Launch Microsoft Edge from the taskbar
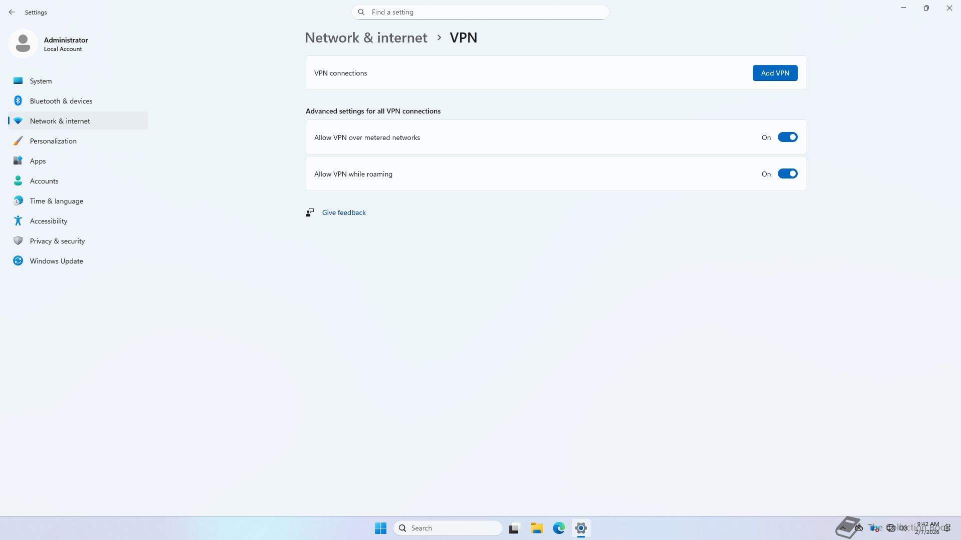The height and width of the screenshot is (540, 961). 559,528
